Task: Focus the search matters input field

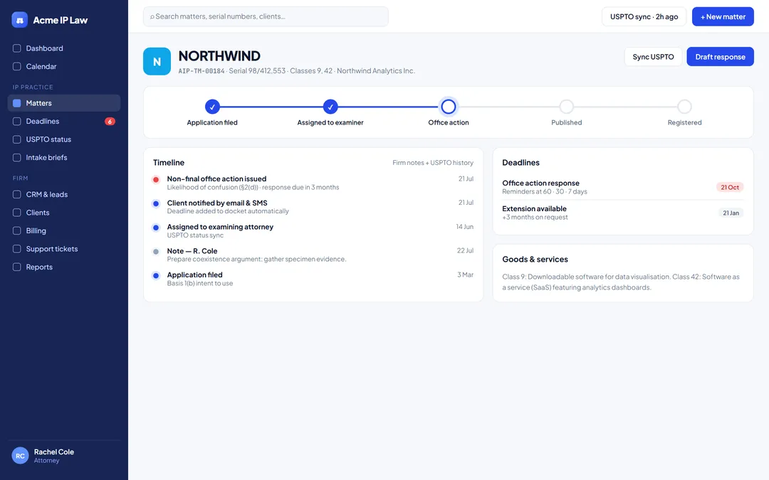Action: click(266, 16)
